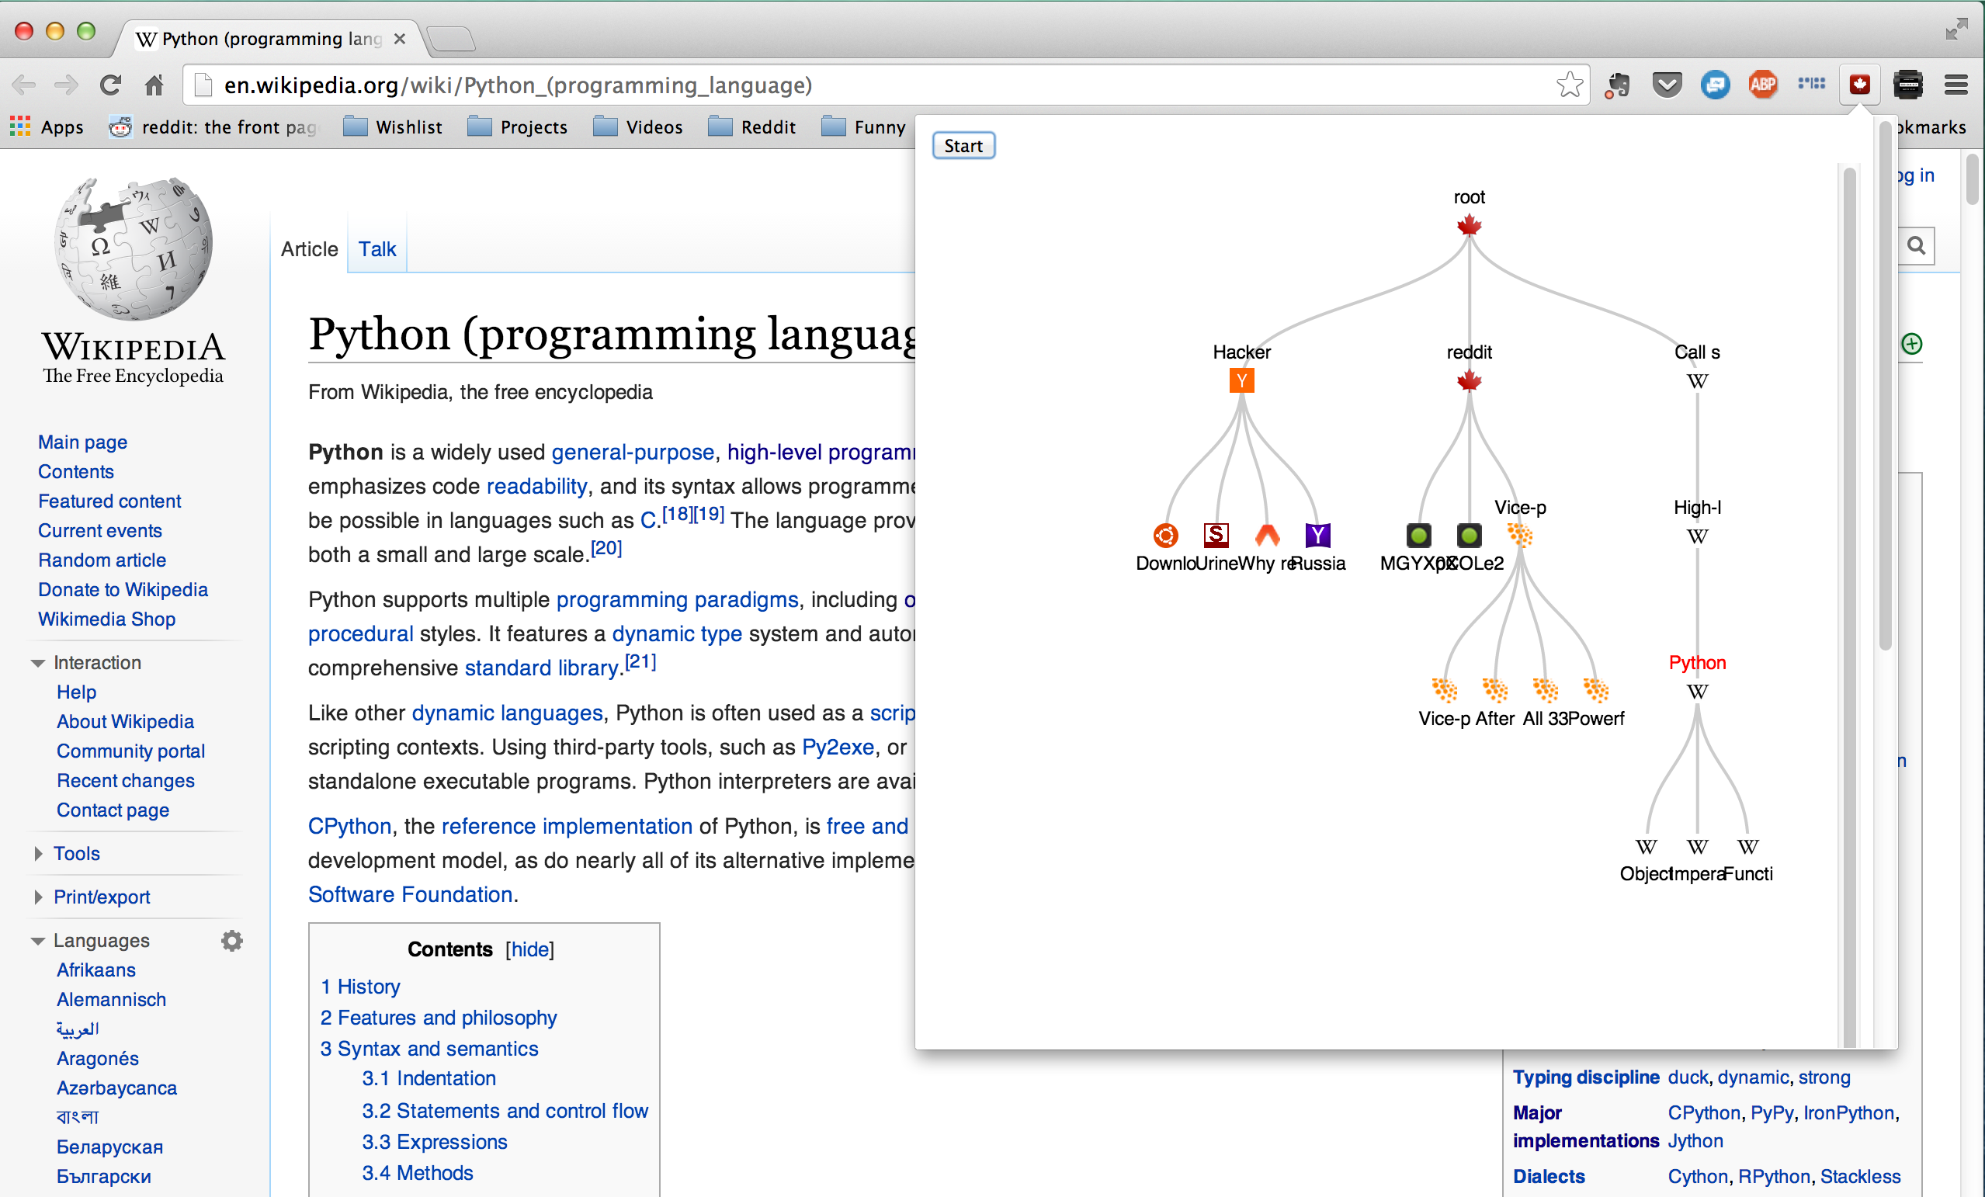This screenshot has height=1197, width=1985.
Task: Bookmark page with the star icon
Action: point(1568,85)
